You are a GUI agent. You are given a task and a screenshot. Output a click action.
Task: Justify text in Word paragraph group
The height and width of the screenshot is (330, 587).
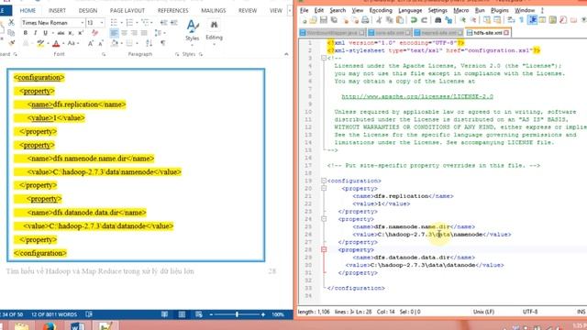tap(144, 33)
